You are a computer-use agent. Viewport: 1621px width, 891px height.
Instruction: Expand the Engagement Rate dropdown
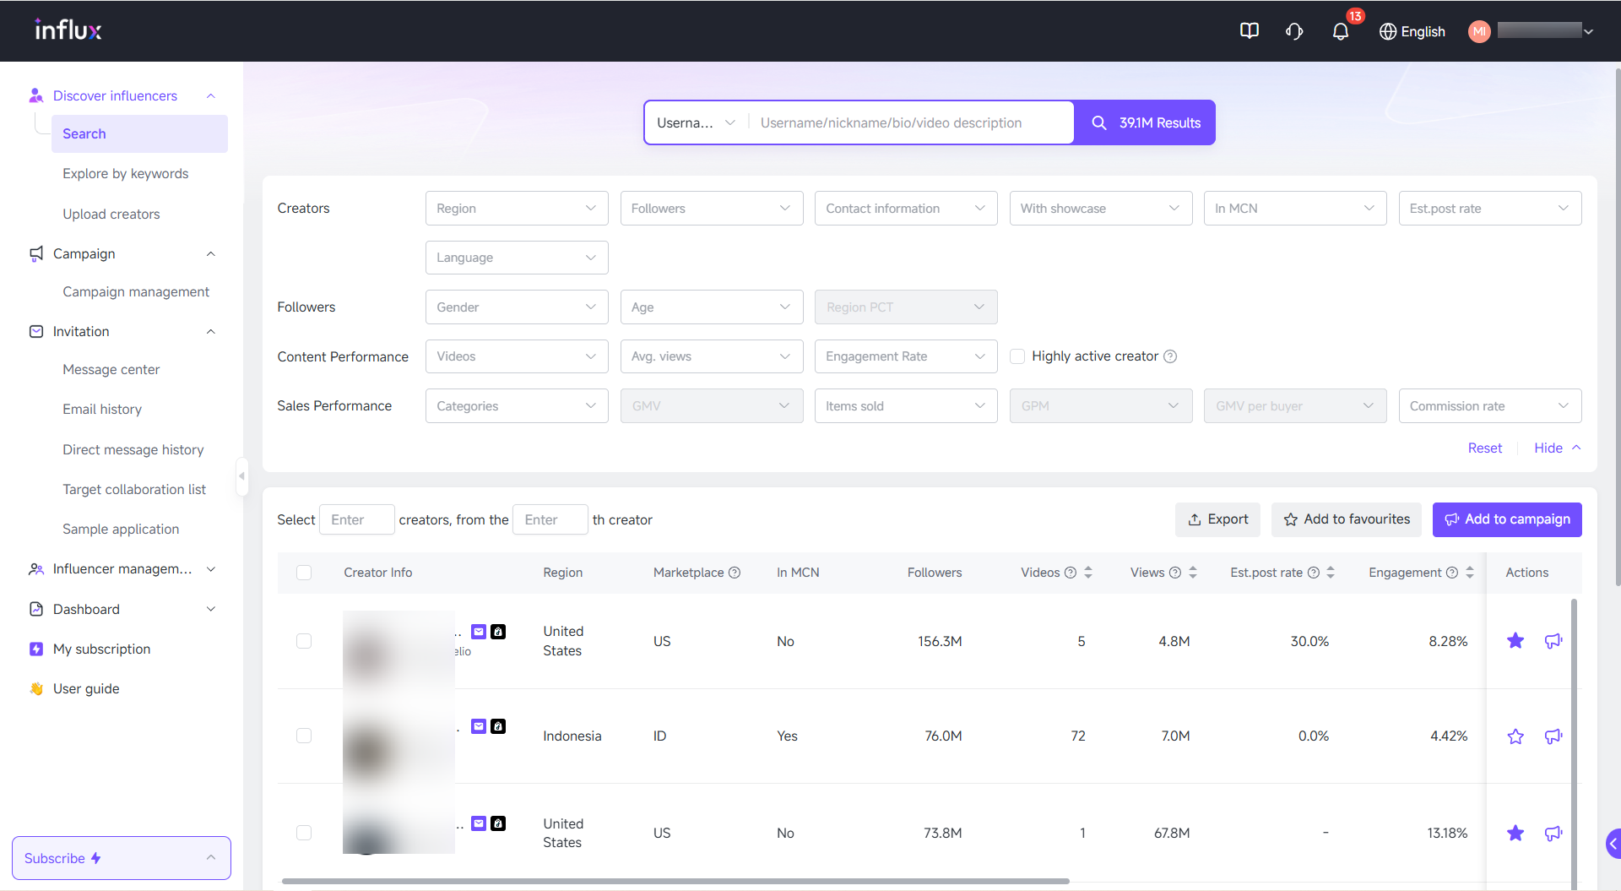pos(905,356)
